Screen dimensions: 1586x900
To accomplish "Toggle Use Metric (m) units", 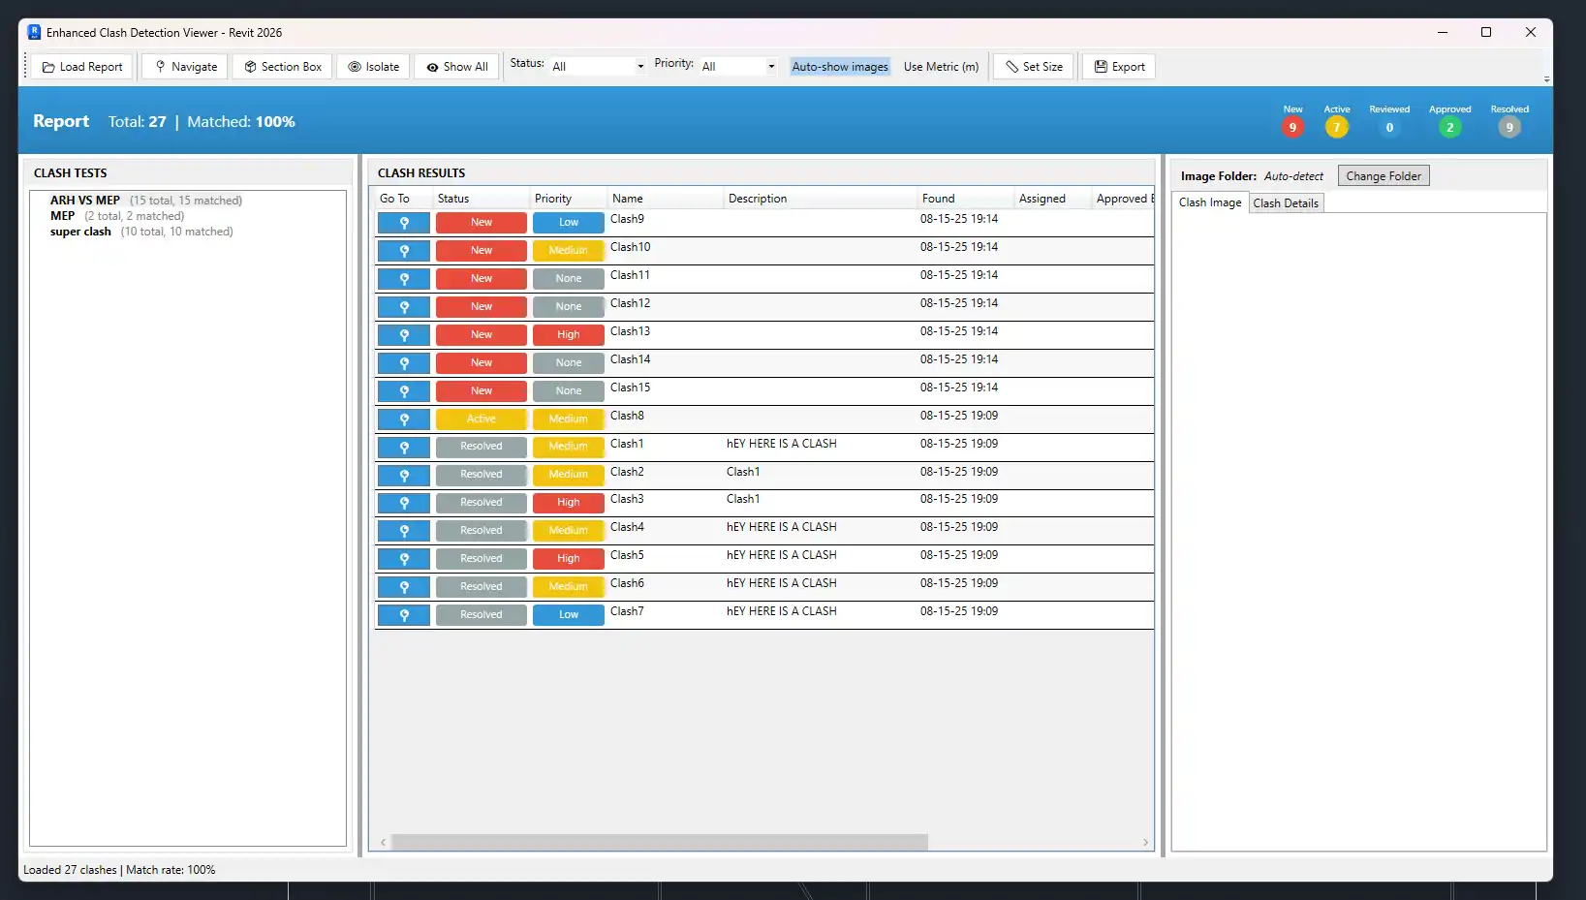I will tap(941, 67).
